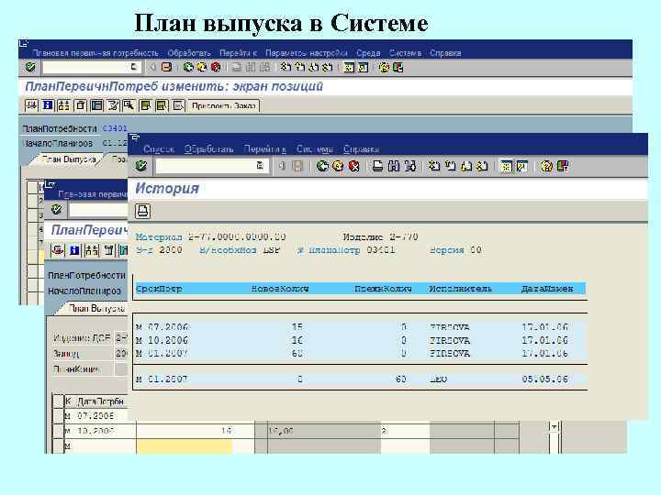The height and width of the screenshot is (495, 661).
Task: Open the Обработать menu in История window
Action: [208, 149]
